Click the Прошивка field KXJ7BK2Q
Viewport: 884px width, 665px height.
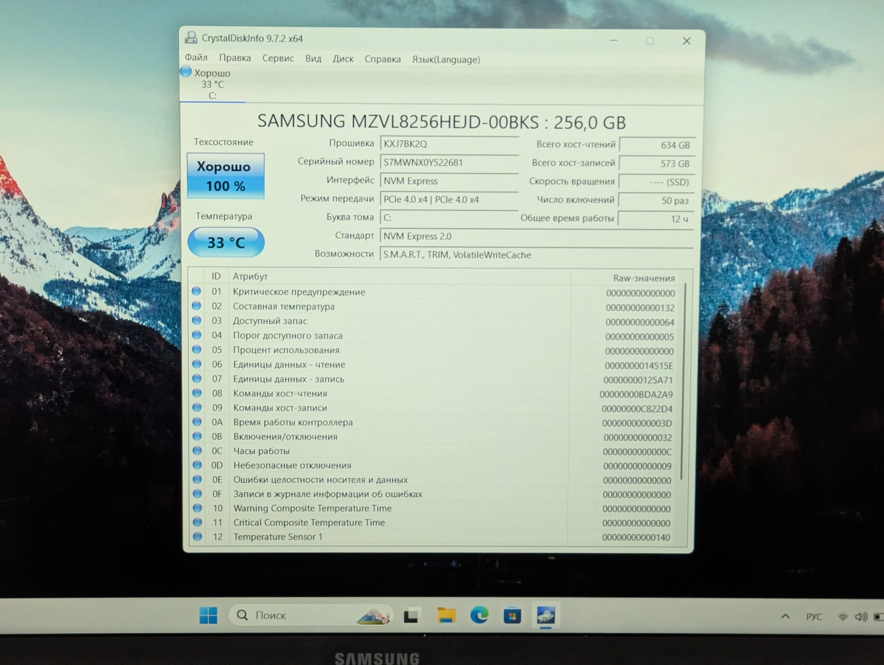pyautogui.click(x=449, y=144)
